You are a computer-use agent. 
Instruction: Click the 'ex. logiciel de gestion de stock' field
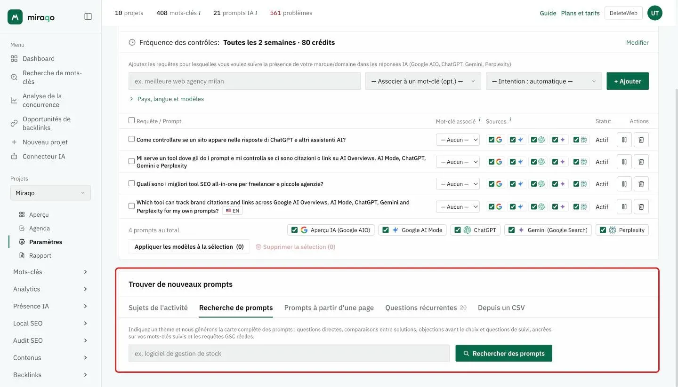(x=289, y=353)
